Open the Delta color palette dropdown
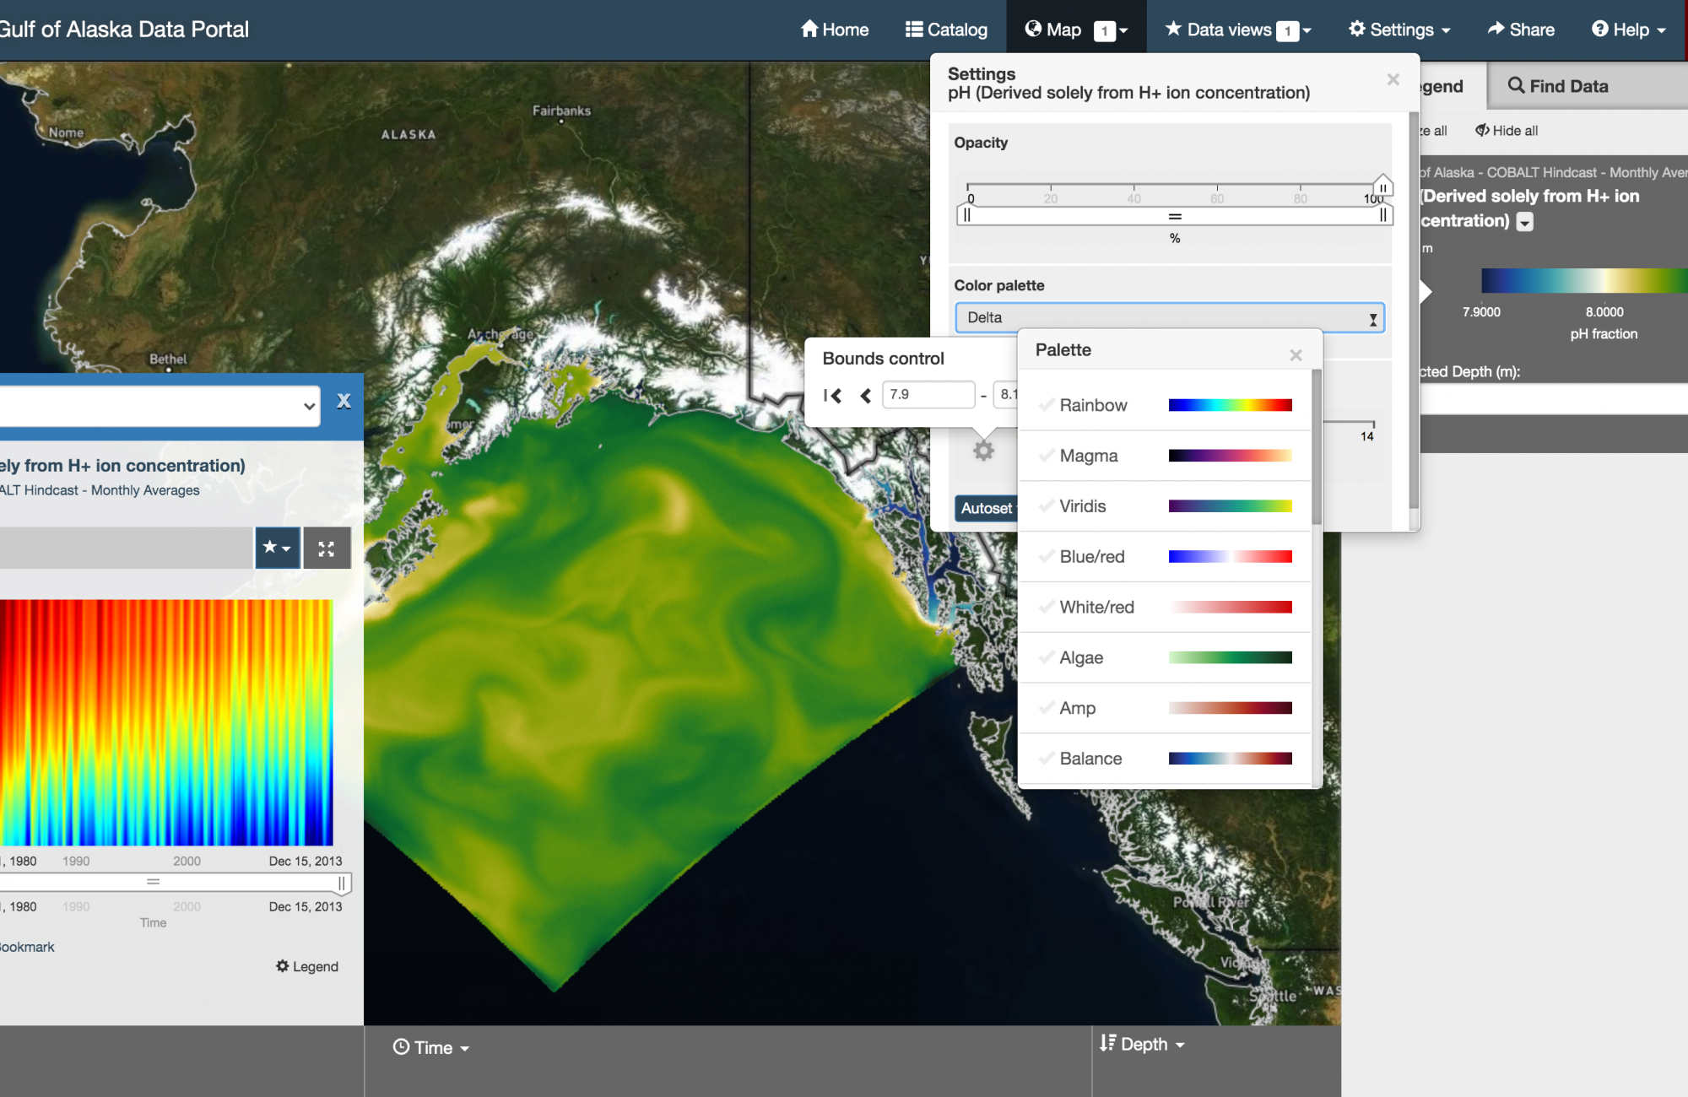This screenshot has height=1097, width=1688. pyautogui.click(x=1169, y=318)
